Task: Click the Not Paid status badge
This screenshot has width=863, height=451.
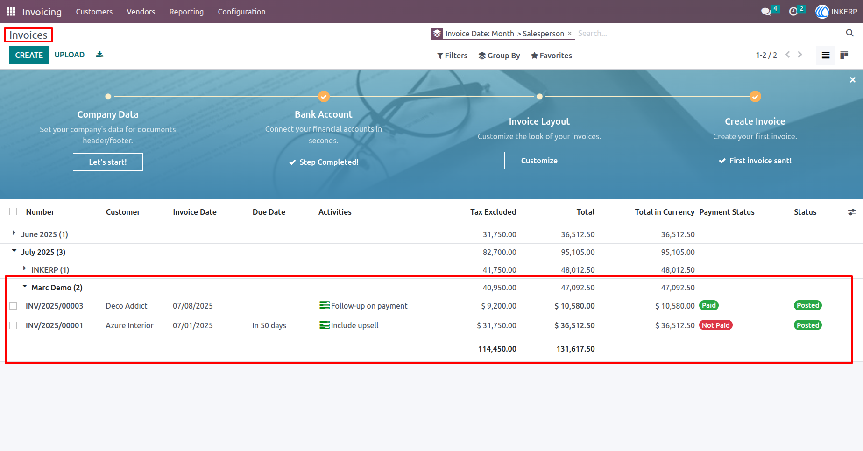Action: (715, 325)
